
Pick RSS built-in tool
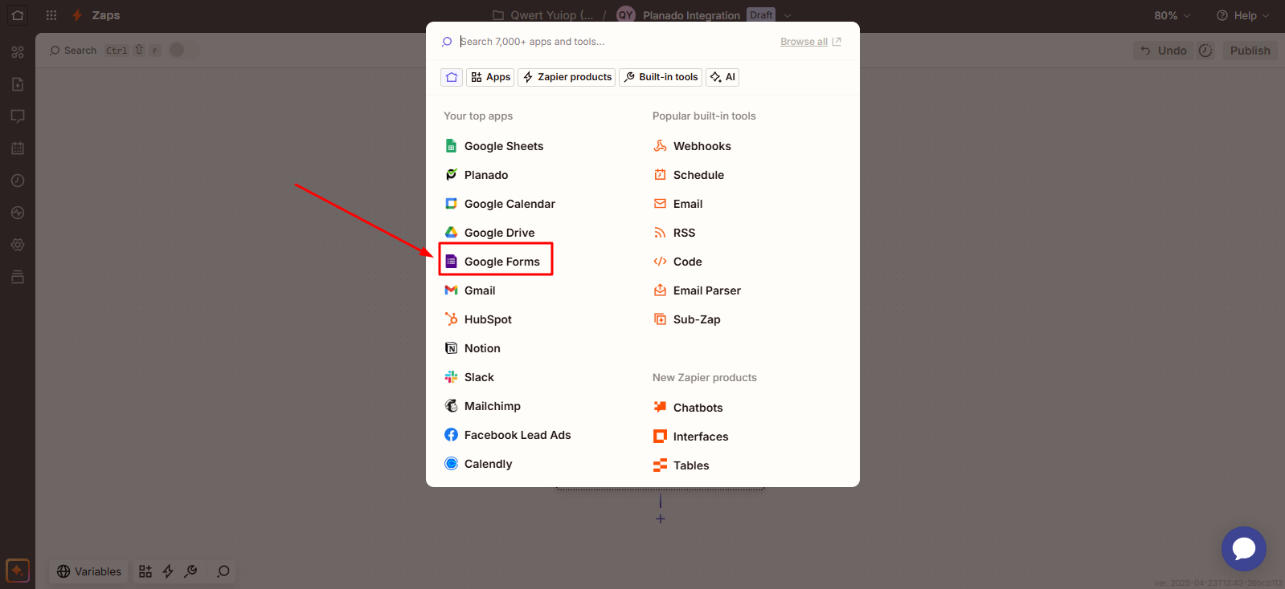674,233
